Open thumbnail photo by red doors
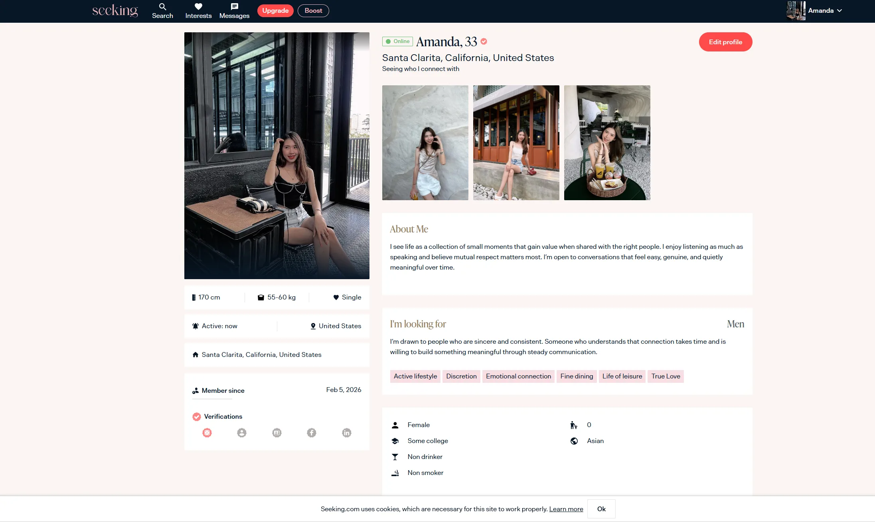Image resolution: width=875 pixels, height=522 pixels. pos(516,143)
